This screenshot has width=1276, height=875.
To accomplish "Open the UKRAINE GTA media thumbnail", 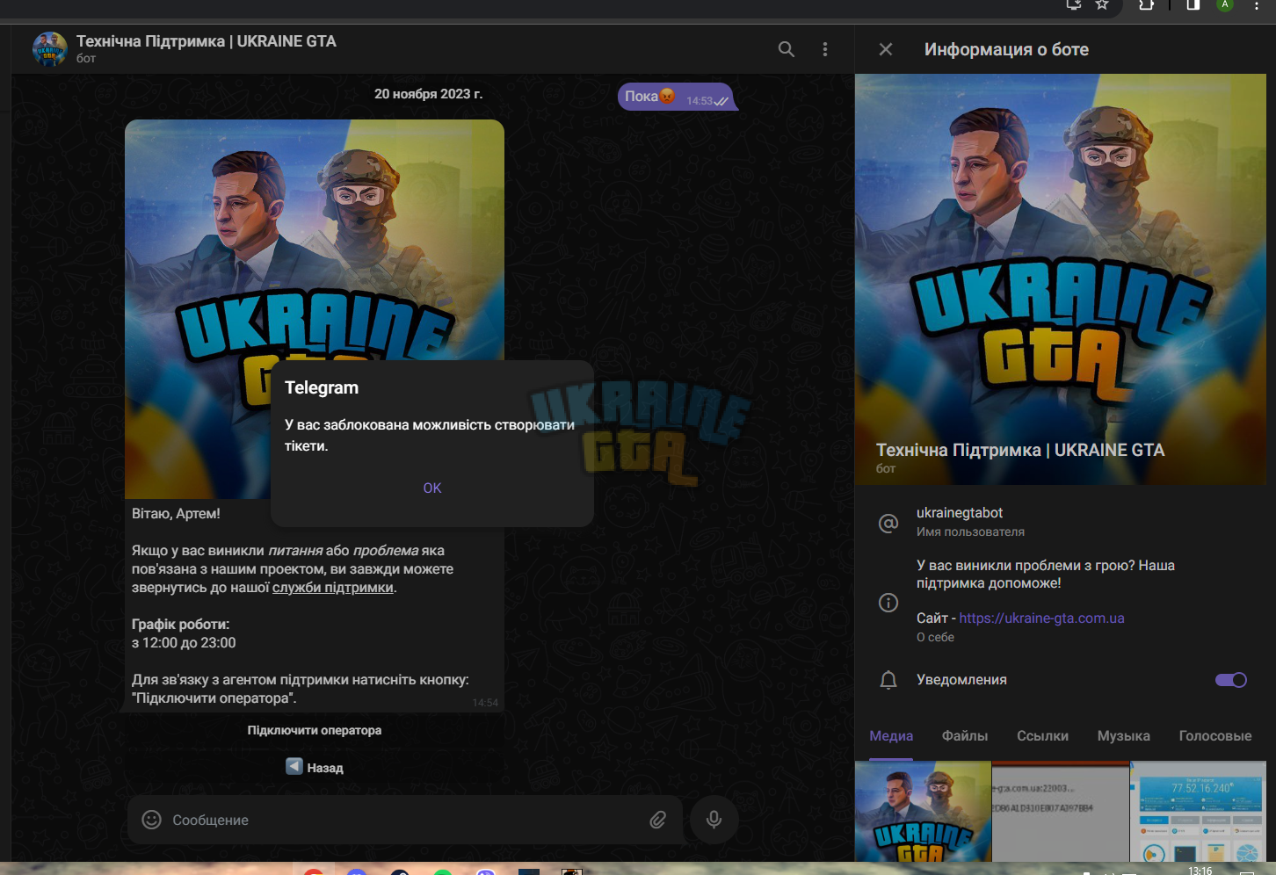I will coord(923,811).
